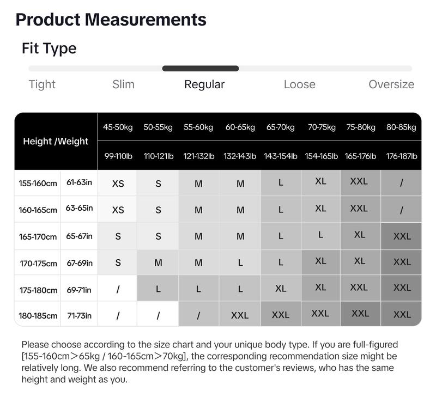Click the 155-160cm row label
Image resolution: width=436 pixels, height=397 pixels.
[38, 184]
